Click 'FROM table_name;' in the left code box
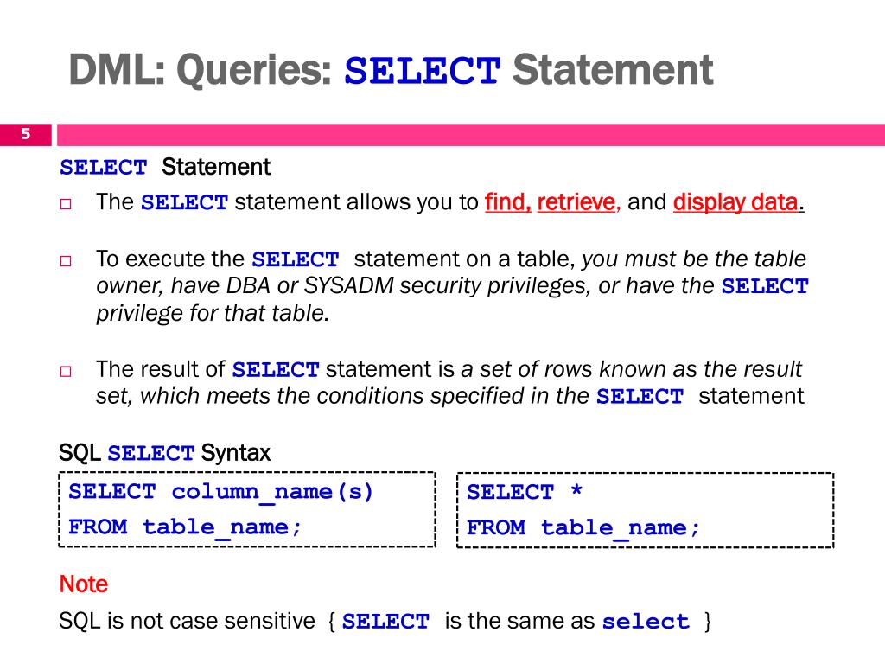This screenshot has height=664, width=885. click(x=185, y=528)
